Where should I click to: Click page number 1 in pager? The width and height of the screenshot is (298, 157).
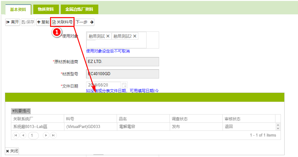coord(33,135)
